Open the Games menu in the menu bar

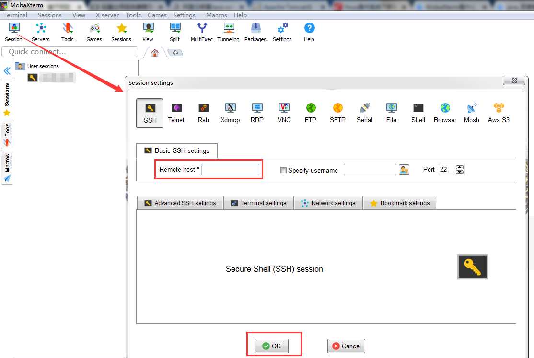pos(157,15)
